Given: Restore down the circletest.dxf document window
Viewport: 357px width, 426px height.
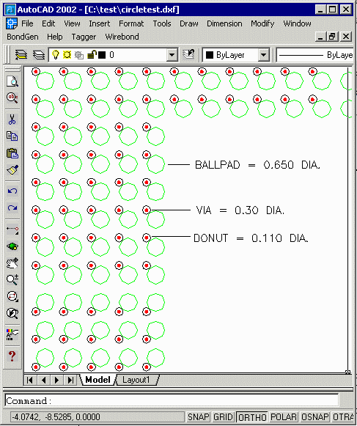Looking at the screenshot, I should click(x=332, y=37).
